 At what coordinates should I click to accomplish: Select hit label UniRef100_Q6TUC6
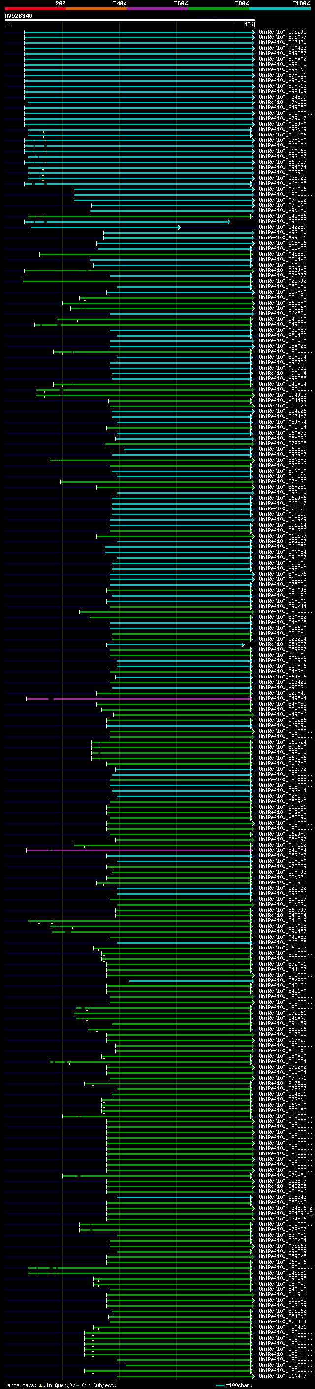pos(283,145)
